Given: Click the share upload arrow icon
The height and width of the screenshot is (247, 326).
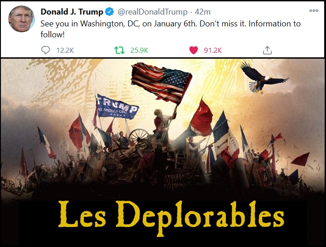Looking at the screenshot, I should point(267,50).
